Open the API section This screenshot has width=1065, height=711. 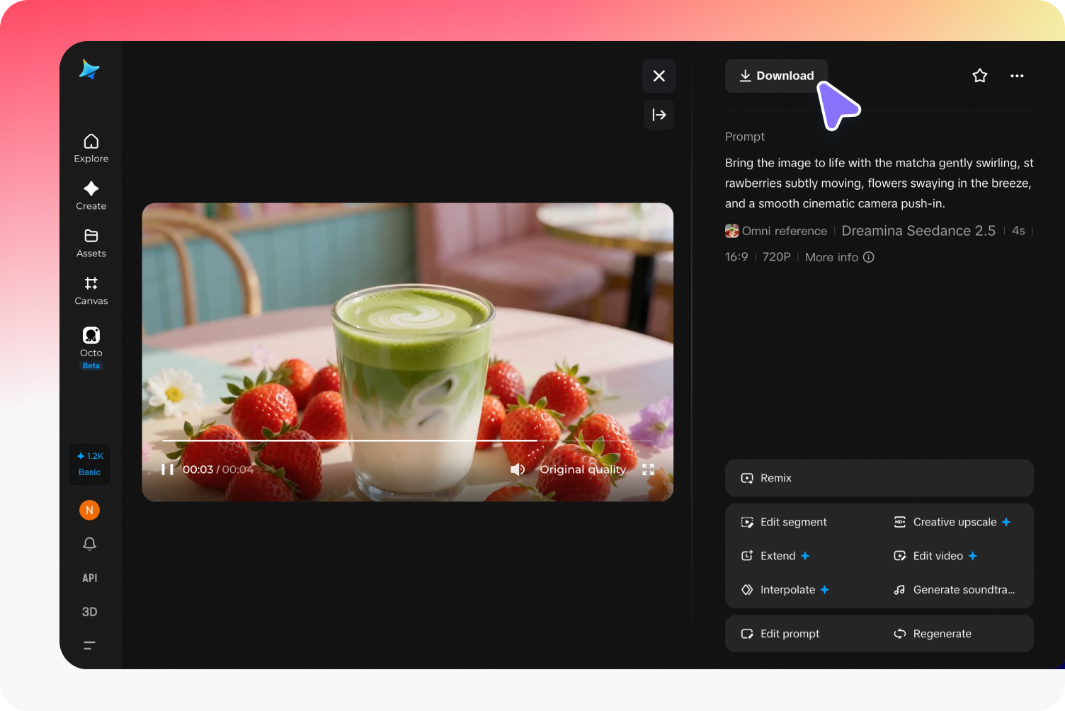pos(90,578)
